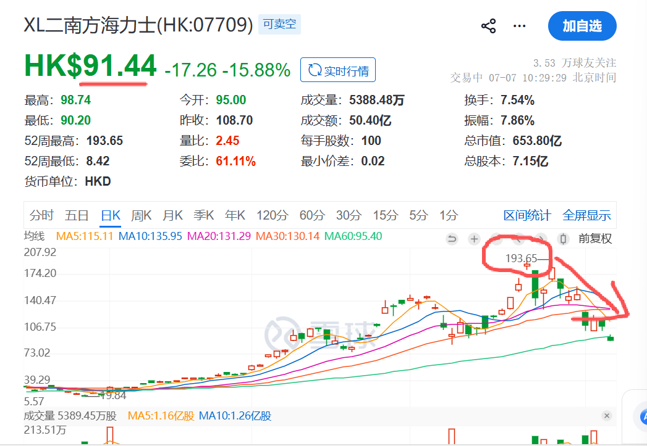
Task: Click the 总市值 653.80亿 value
Action: pos(537,141)
